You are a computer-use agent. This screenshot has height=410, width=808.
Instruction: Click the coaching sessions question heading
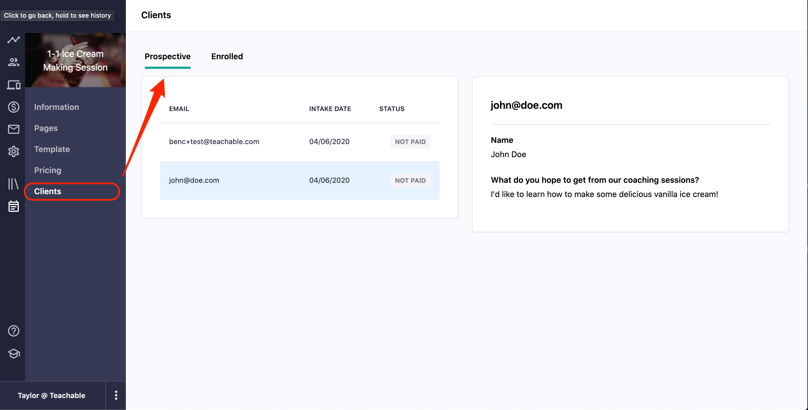[x=595, y=180]
